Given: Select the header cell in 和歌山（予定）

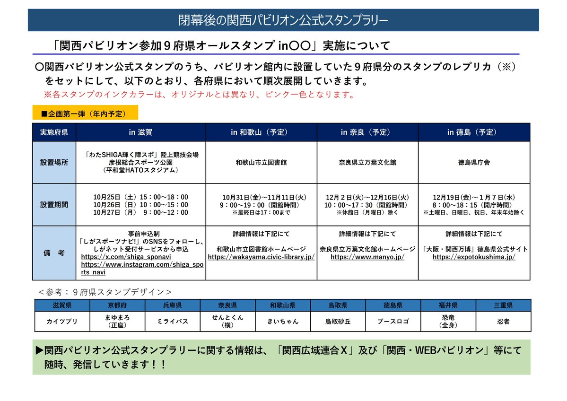Looking at the screenshot, I should pyautogui.click(x=261, y=132).
